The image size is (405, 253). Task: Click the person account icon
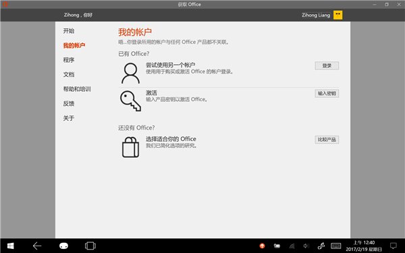(130, 74)
